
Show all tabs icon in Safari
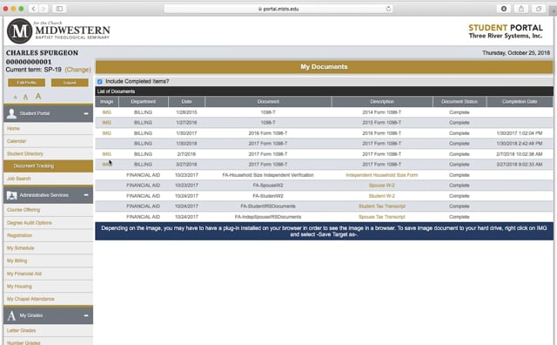(539, 9)
